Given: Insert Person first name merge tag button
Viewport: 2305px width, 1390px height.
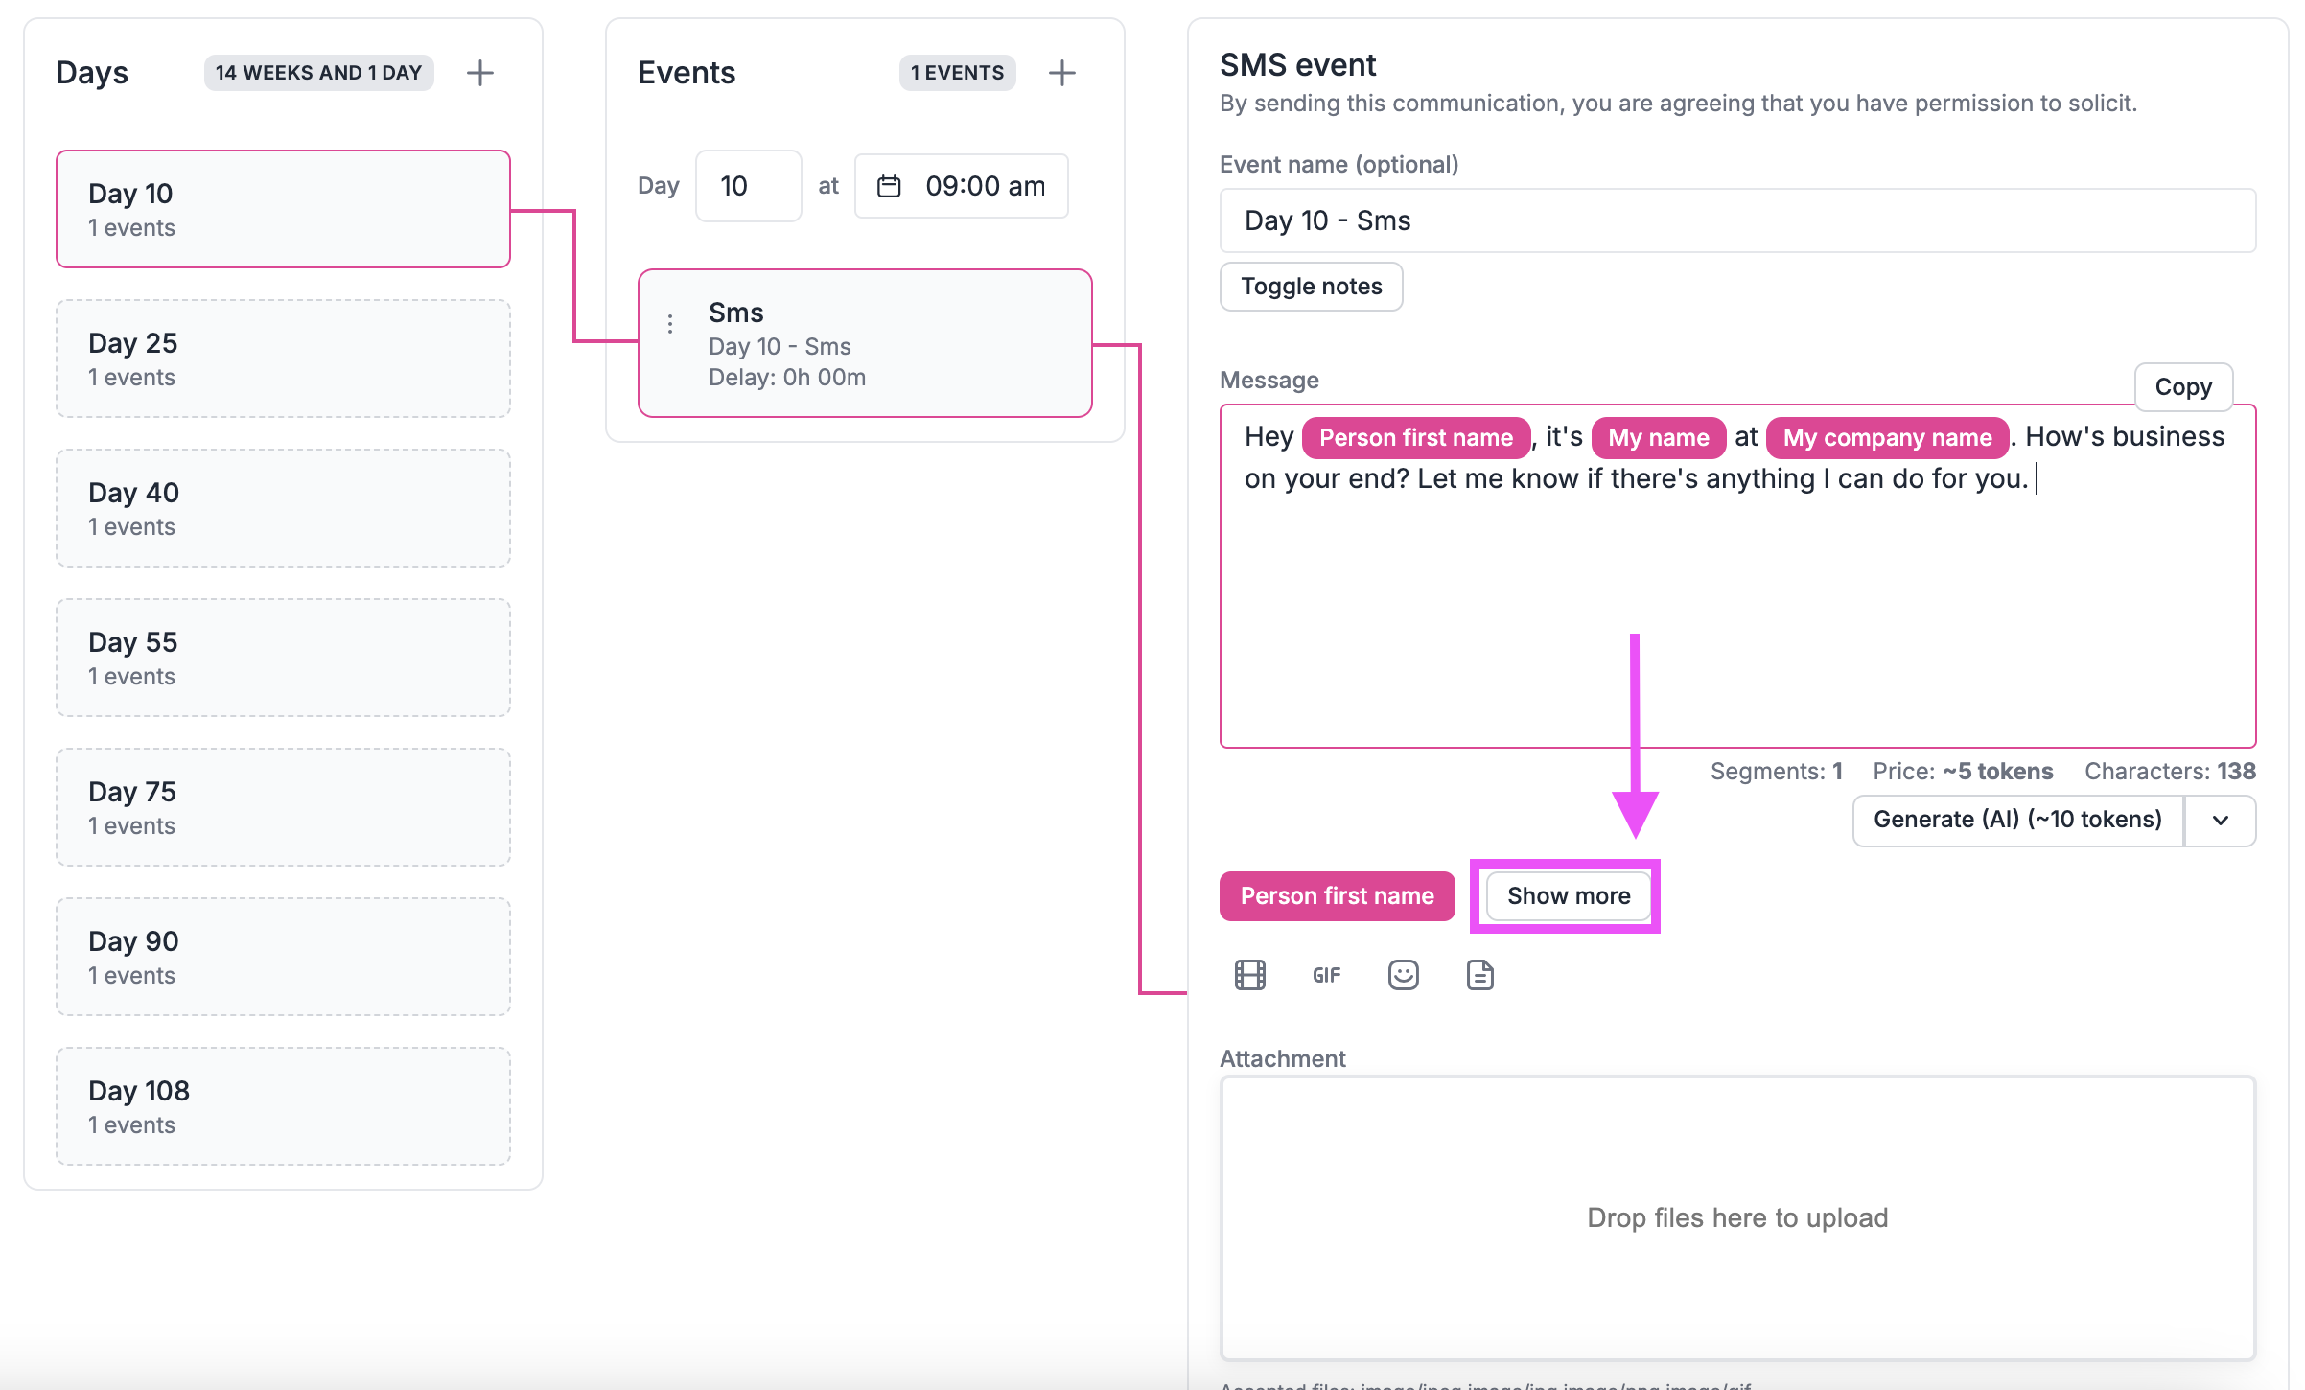Looking at the screenshot, I should tap(1337, 896).
